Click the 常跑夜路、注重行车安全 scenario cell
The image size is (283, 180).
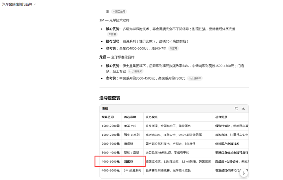[231, 135]
